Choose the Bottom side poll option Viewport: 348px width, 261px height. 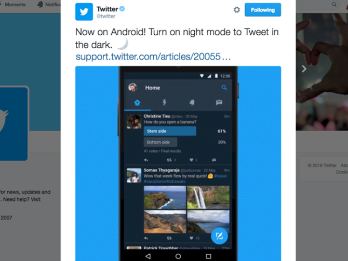[160, 142]
